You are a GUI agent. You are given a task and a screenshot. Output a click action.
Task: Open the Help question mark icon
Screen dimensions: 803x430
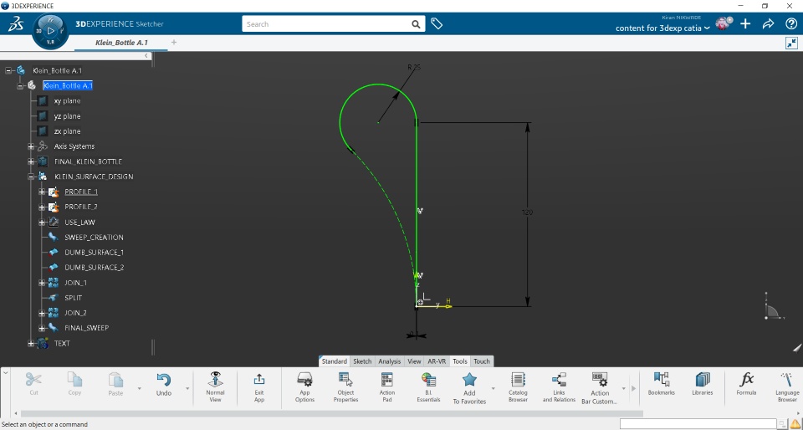(x=790, y=23)
